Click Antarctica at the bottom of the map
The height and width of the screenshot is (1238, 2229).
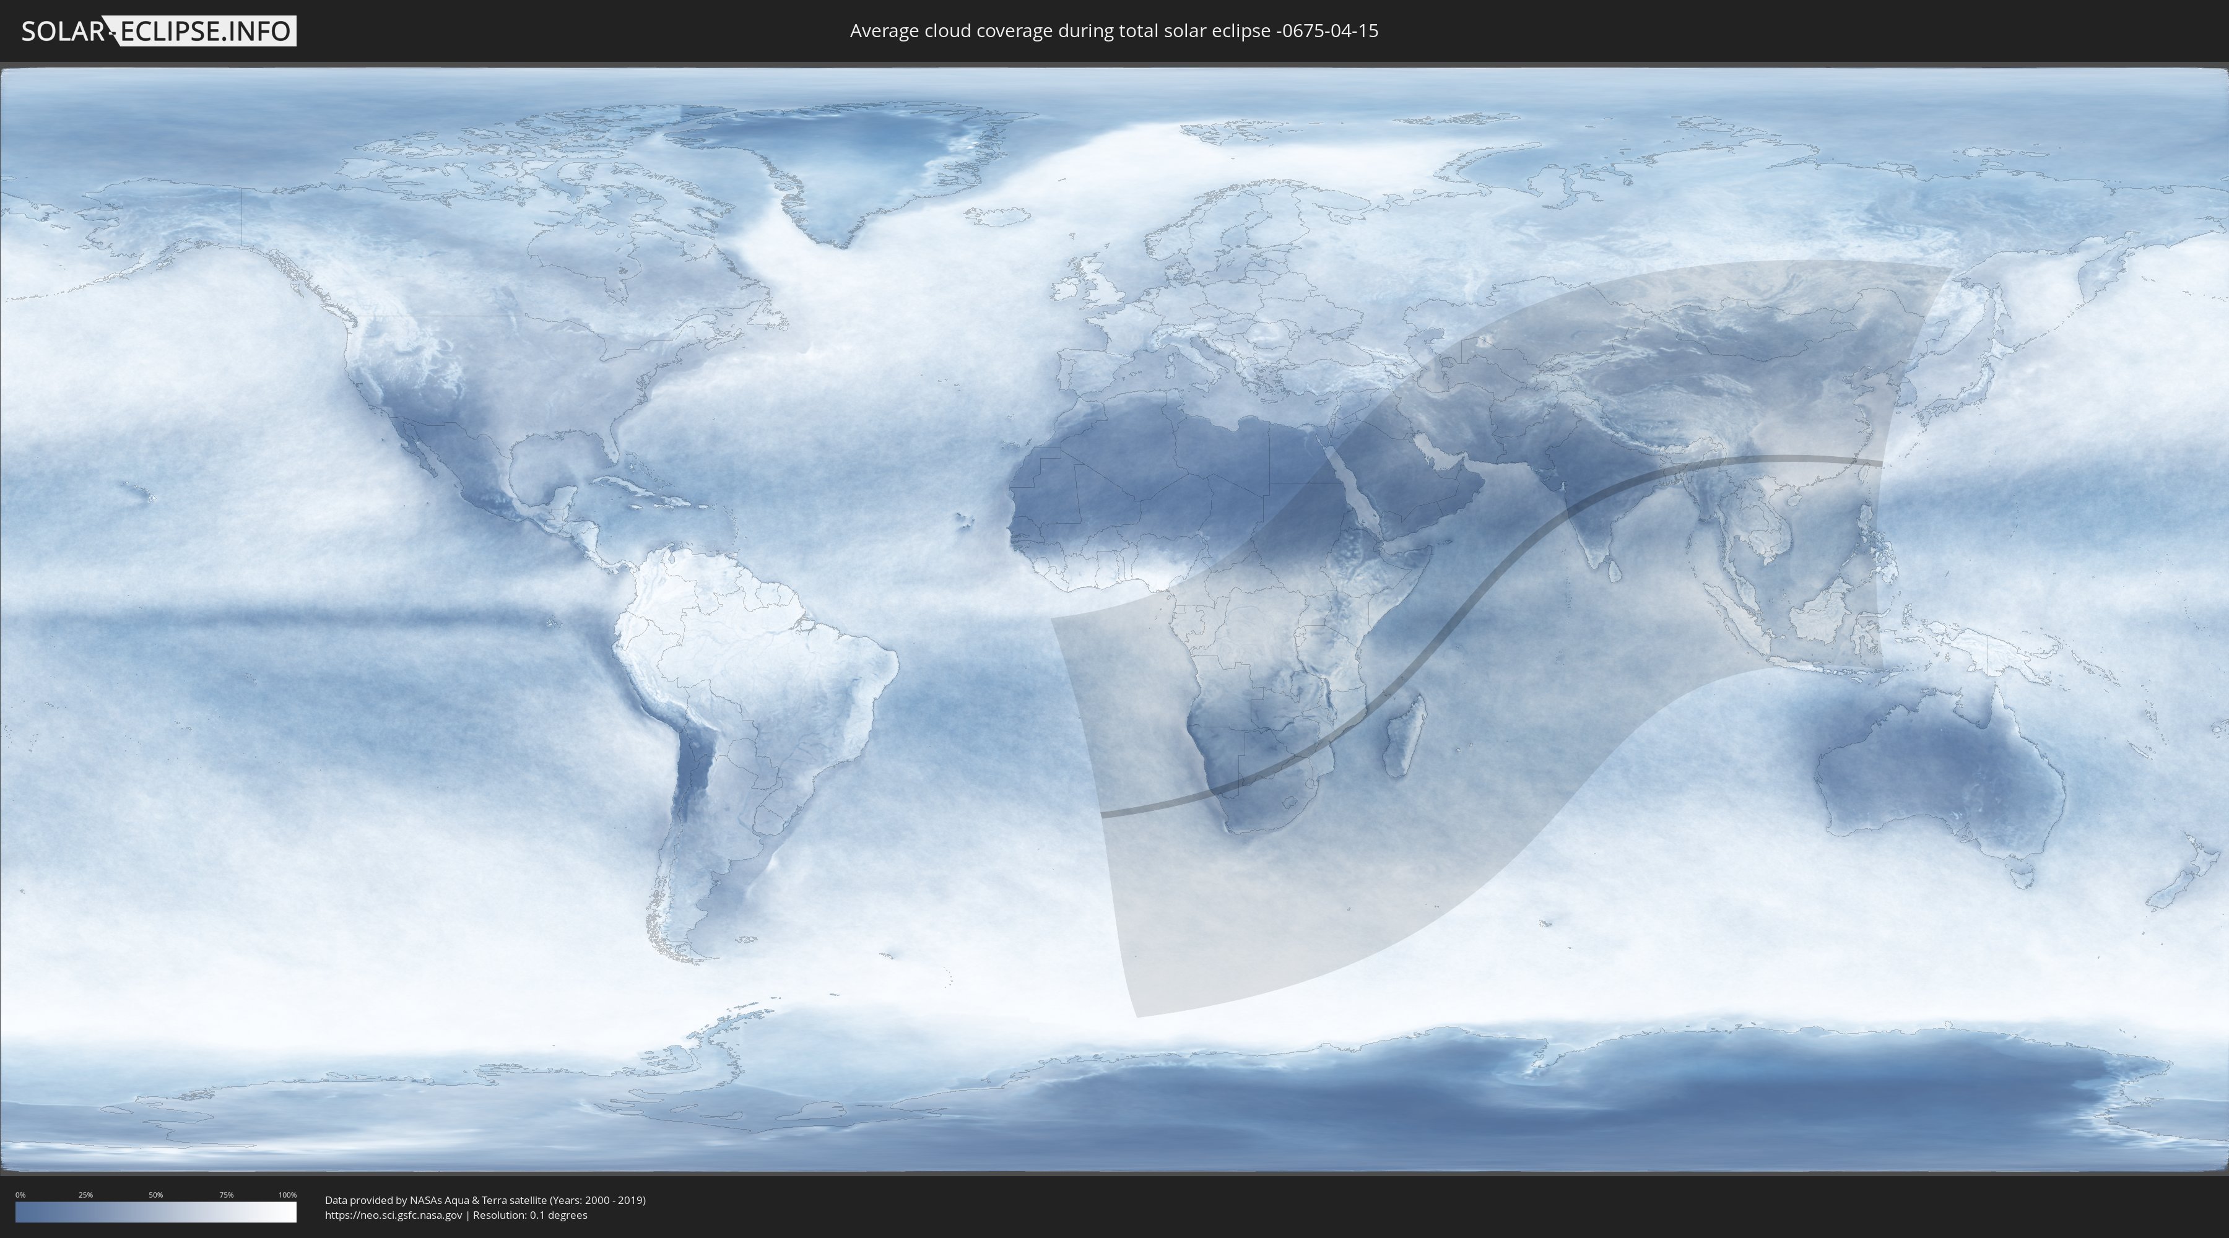(x=1471, y=1099)
